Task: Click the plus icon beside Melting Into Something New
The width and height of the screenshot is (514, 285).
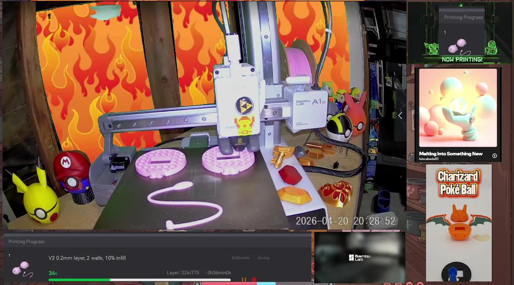Action: point(494,156)
